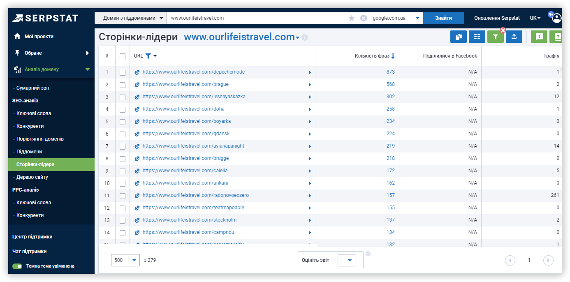570x282 pixels.
Task: Open user profile avatar icon
Action: click(x=557, y=18)
